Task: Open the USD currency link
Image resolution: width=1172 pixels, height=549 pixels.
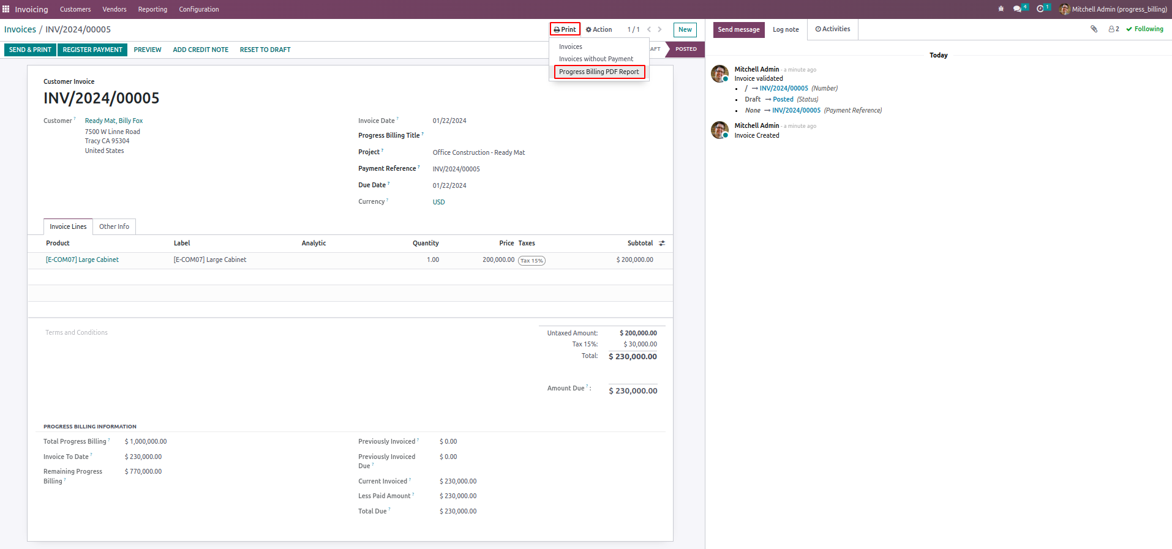Action: (x=439, y=202)
